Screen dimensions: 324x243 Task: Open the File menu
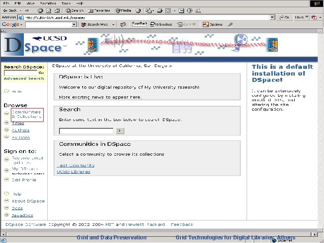(6, 3)
